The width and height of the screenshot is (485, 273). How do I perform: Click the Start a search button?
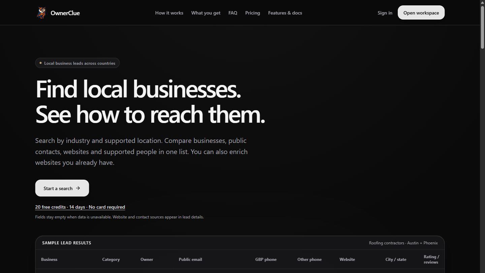62,188
